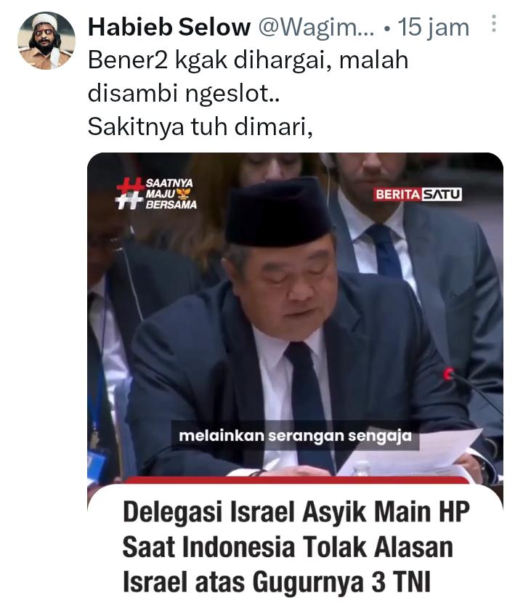Screen dimensions: 523x608
Task: Click the red microphone indicator light
Action: [x=447, y=374]
